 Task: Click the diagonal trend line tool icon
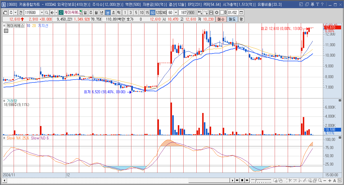pyautogui.click(x=305, y=180)
